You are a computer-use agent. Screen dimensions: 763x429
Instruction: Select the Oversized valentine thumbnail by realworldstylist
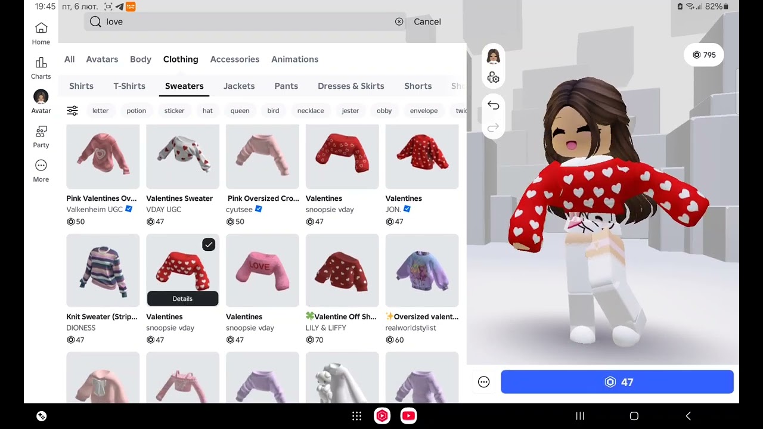pos(422,271)
